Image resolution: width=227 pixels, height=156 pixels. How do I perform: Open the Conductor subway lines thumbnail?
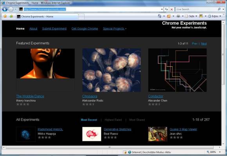tap(177, 70)
